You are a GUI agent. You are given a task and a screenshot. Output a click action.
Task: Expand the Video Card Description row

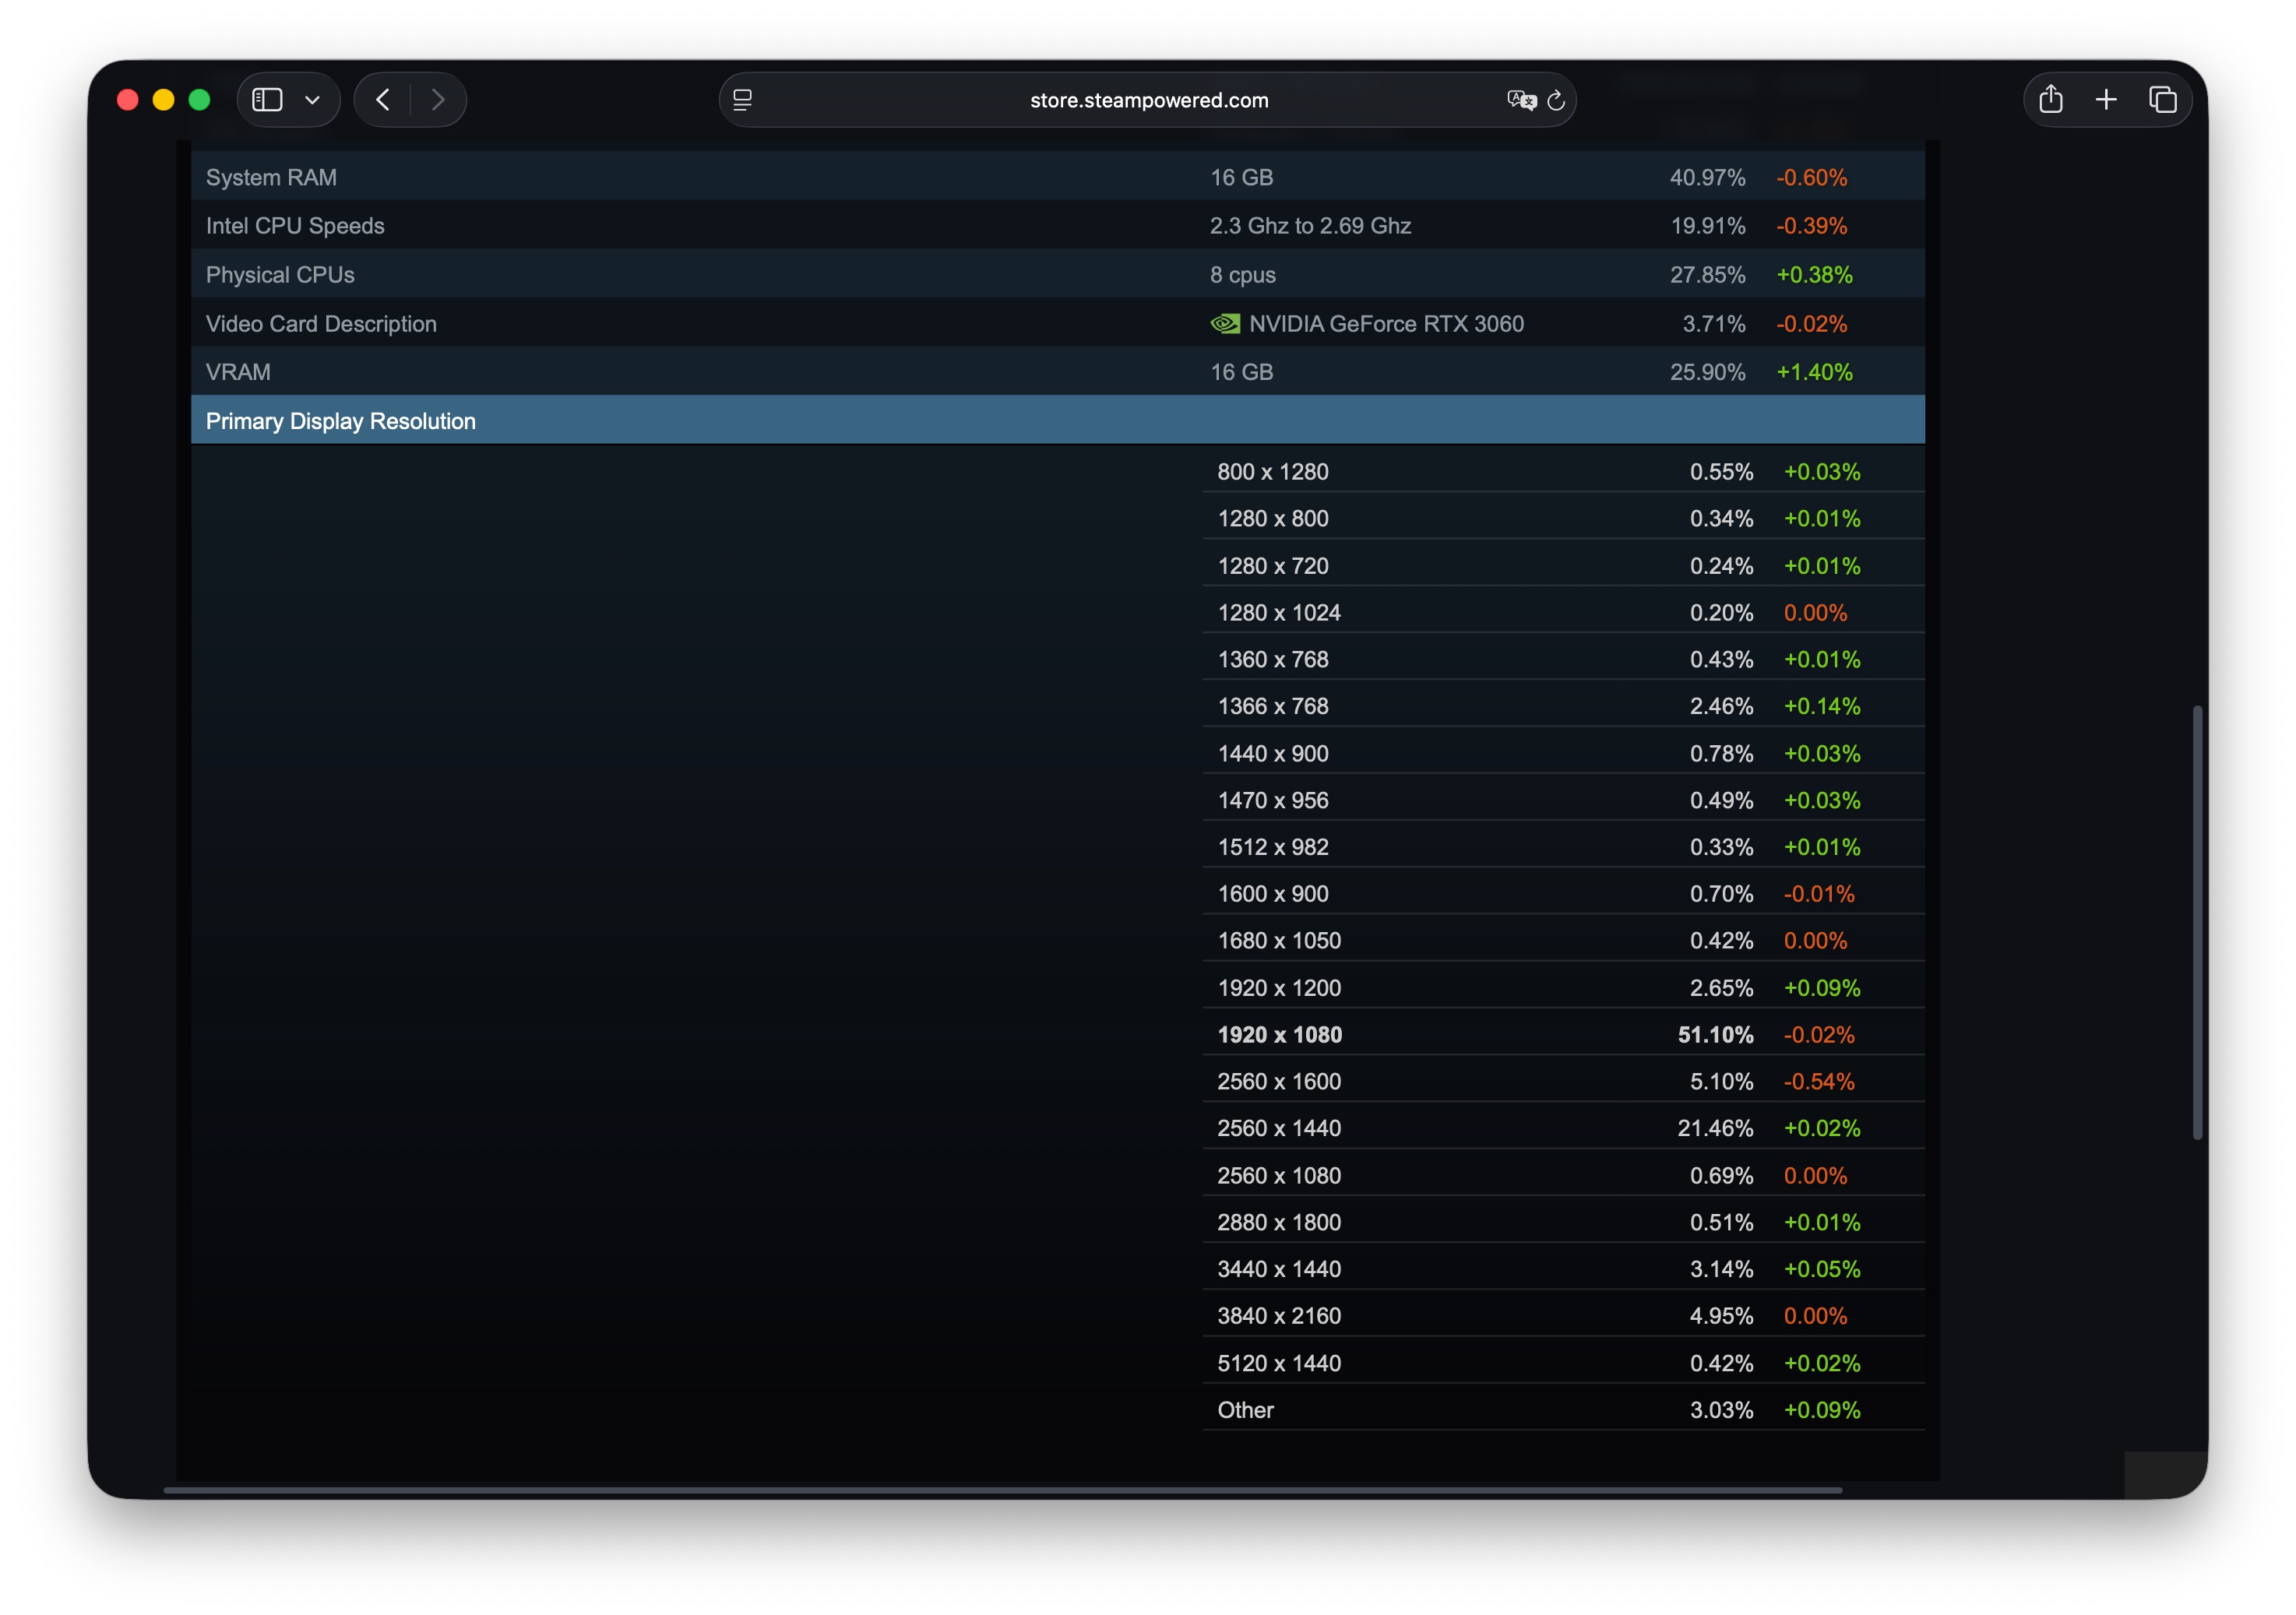pyautogui.click(x=1057, y=323)
